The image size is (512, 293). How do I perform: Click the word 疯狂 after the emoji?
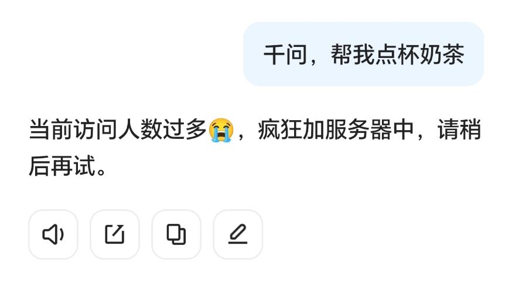coord(280,130)
